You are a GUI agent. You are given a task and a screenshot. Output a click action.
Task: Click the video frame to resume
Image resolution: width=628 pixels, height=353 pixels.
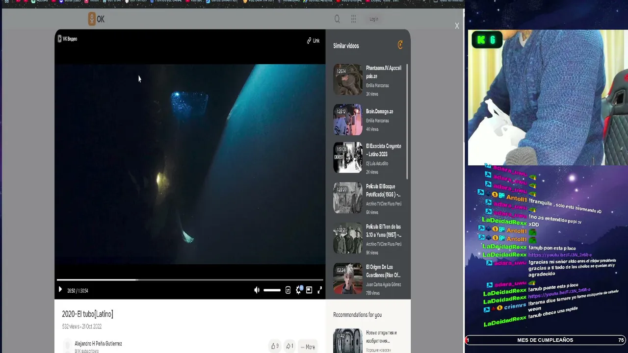pos(190,164)
